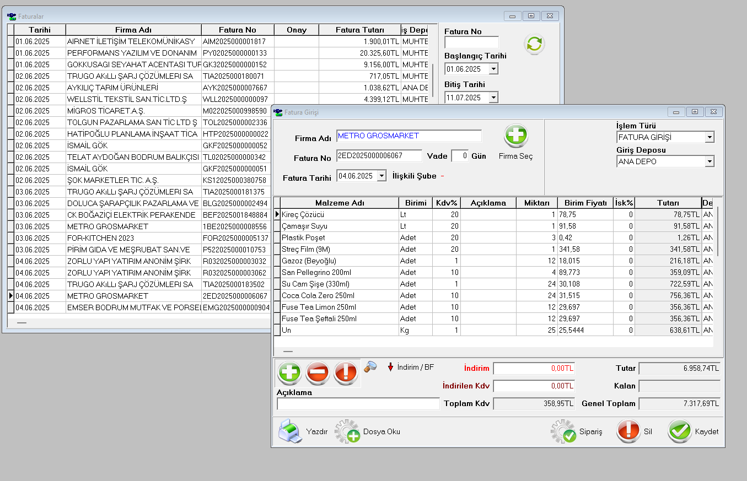Open the Başlangıç Tarihi date dropdown

click(x=493, y=69)
